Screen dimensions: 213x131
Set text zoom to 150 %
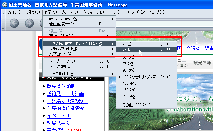tap(146, 90)
